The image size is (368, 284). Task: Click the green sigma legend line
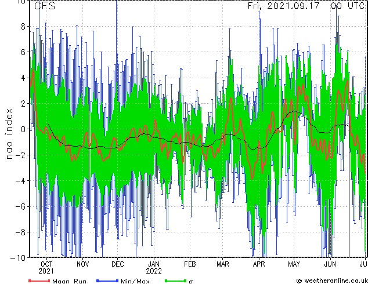176,281
